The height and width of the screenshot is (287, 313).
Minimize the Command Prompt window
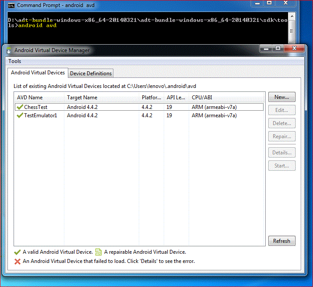click(257, 3)
